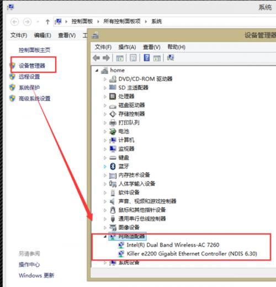
Task: Click the show/hide console tree toolbar icon
Action: 120,58
